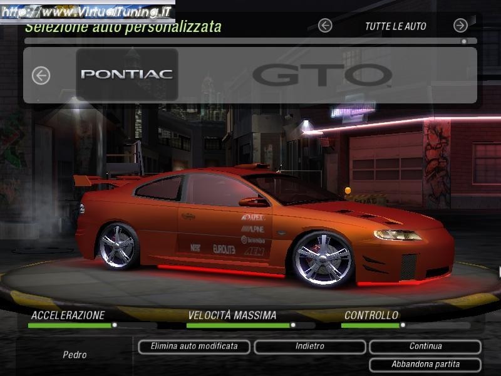Click the 'CONTROLLO' label

[x=371, y=315]
